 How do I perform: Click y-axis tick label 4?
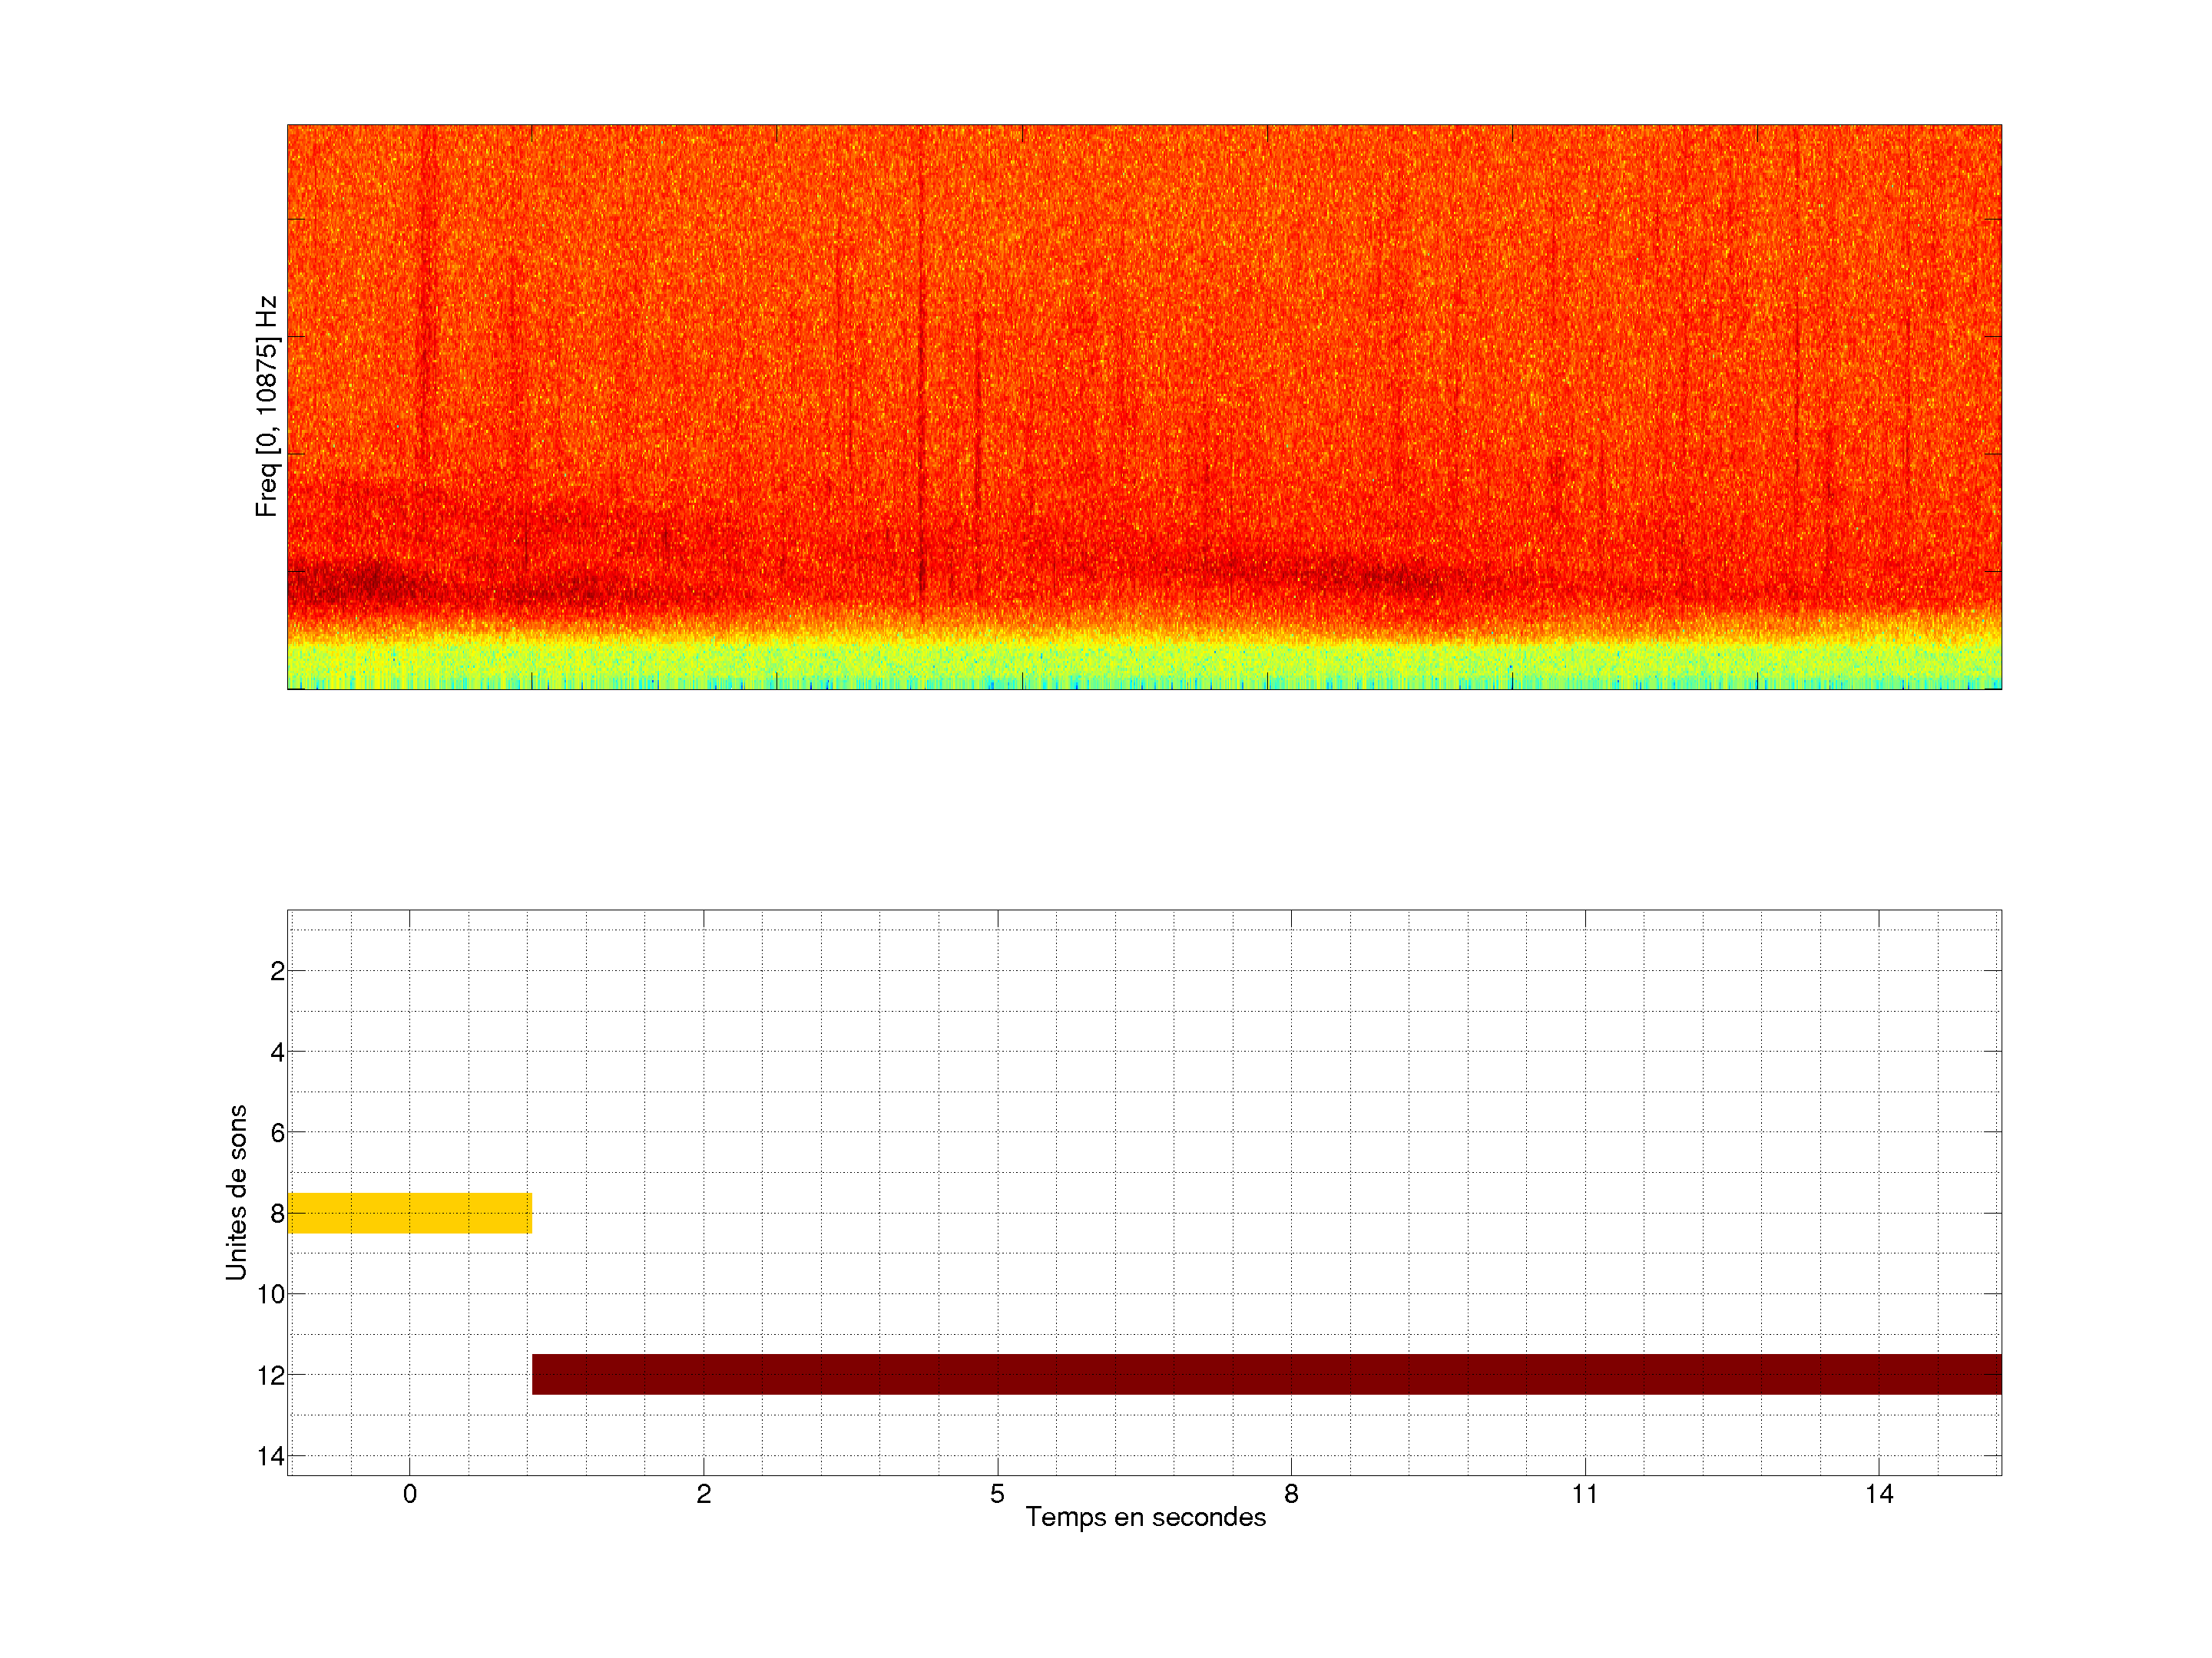277,1052
